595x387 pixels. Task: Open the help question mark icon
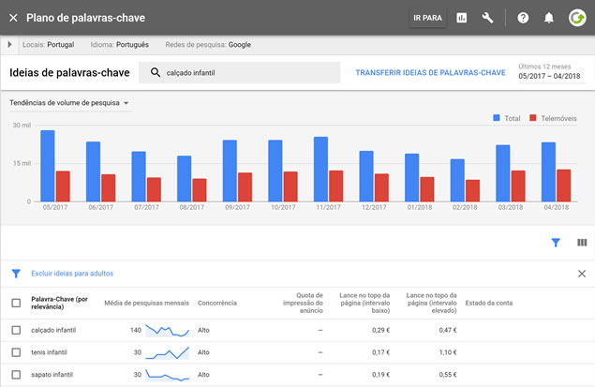click(523, 18)
